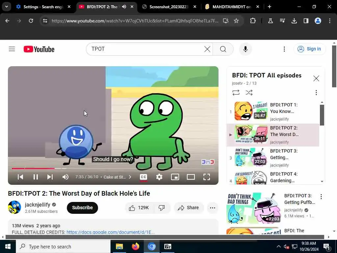
Task: Seek on the video progress bar
Action: tap(113, 168)
